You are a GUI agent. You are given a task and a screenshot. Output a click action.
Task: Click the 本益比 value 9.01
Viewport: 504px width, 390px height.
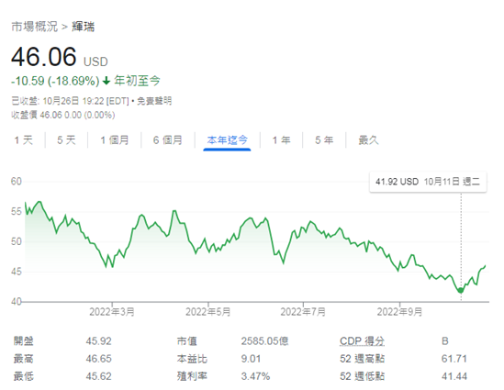click(x=251, y=359)
